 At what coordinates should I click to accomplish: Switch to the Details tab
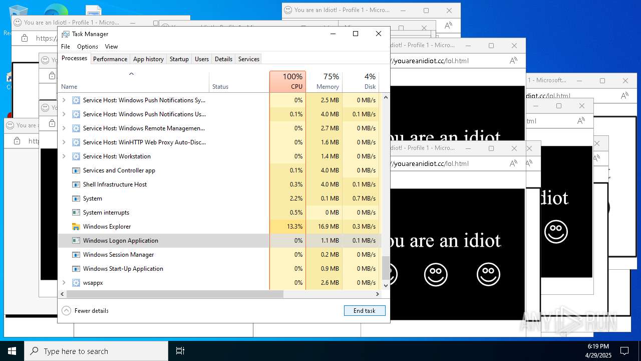(x=223, y=59)
